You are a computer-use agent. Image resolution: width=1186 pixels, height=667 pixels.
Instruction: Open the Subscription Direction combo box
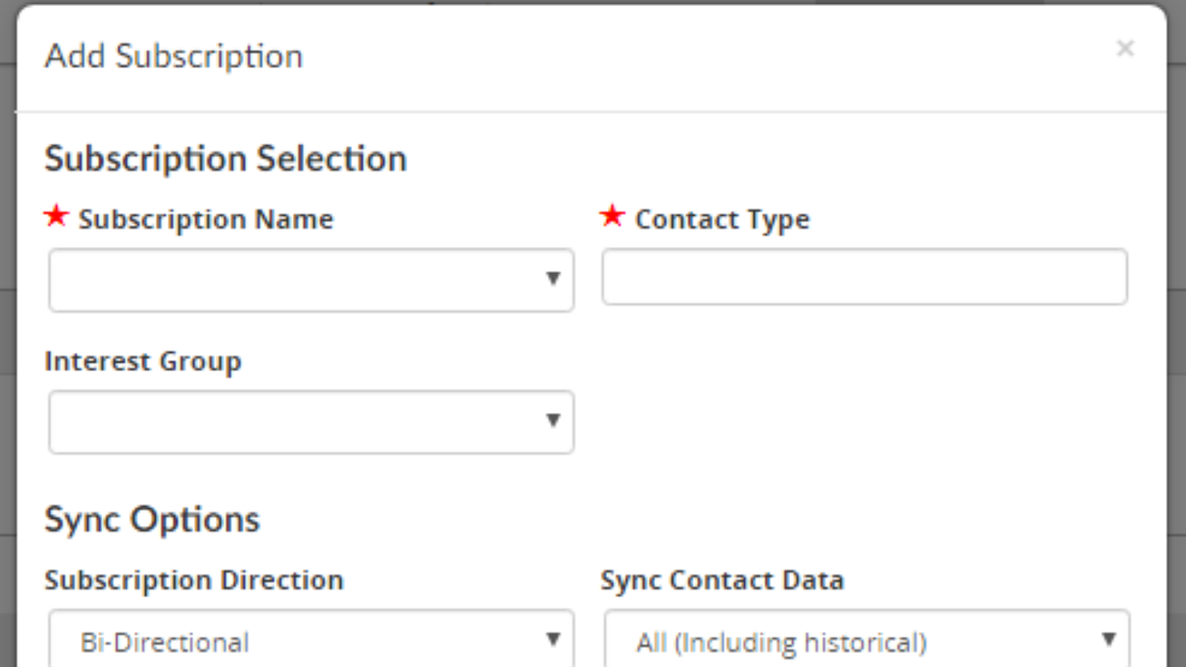tap(311, 639)
